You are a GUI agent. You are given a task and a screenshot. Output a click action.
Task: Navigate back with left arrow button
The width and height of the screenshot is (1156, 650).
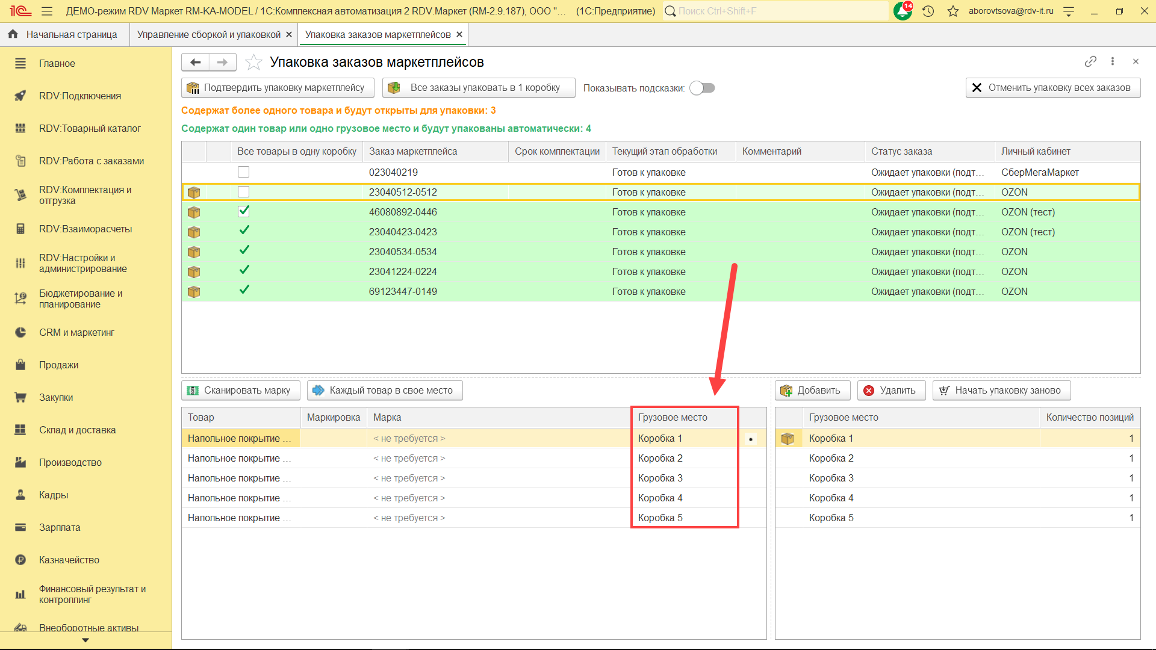tap(195, 62)
